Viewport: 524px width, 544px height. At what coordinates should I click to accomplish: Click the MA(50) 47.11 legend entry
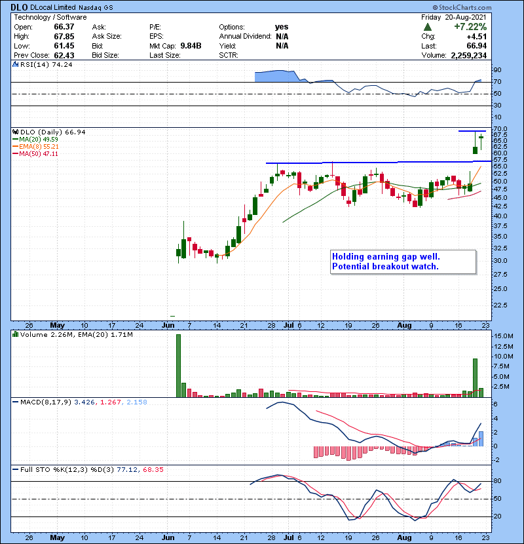pos(35,153)
